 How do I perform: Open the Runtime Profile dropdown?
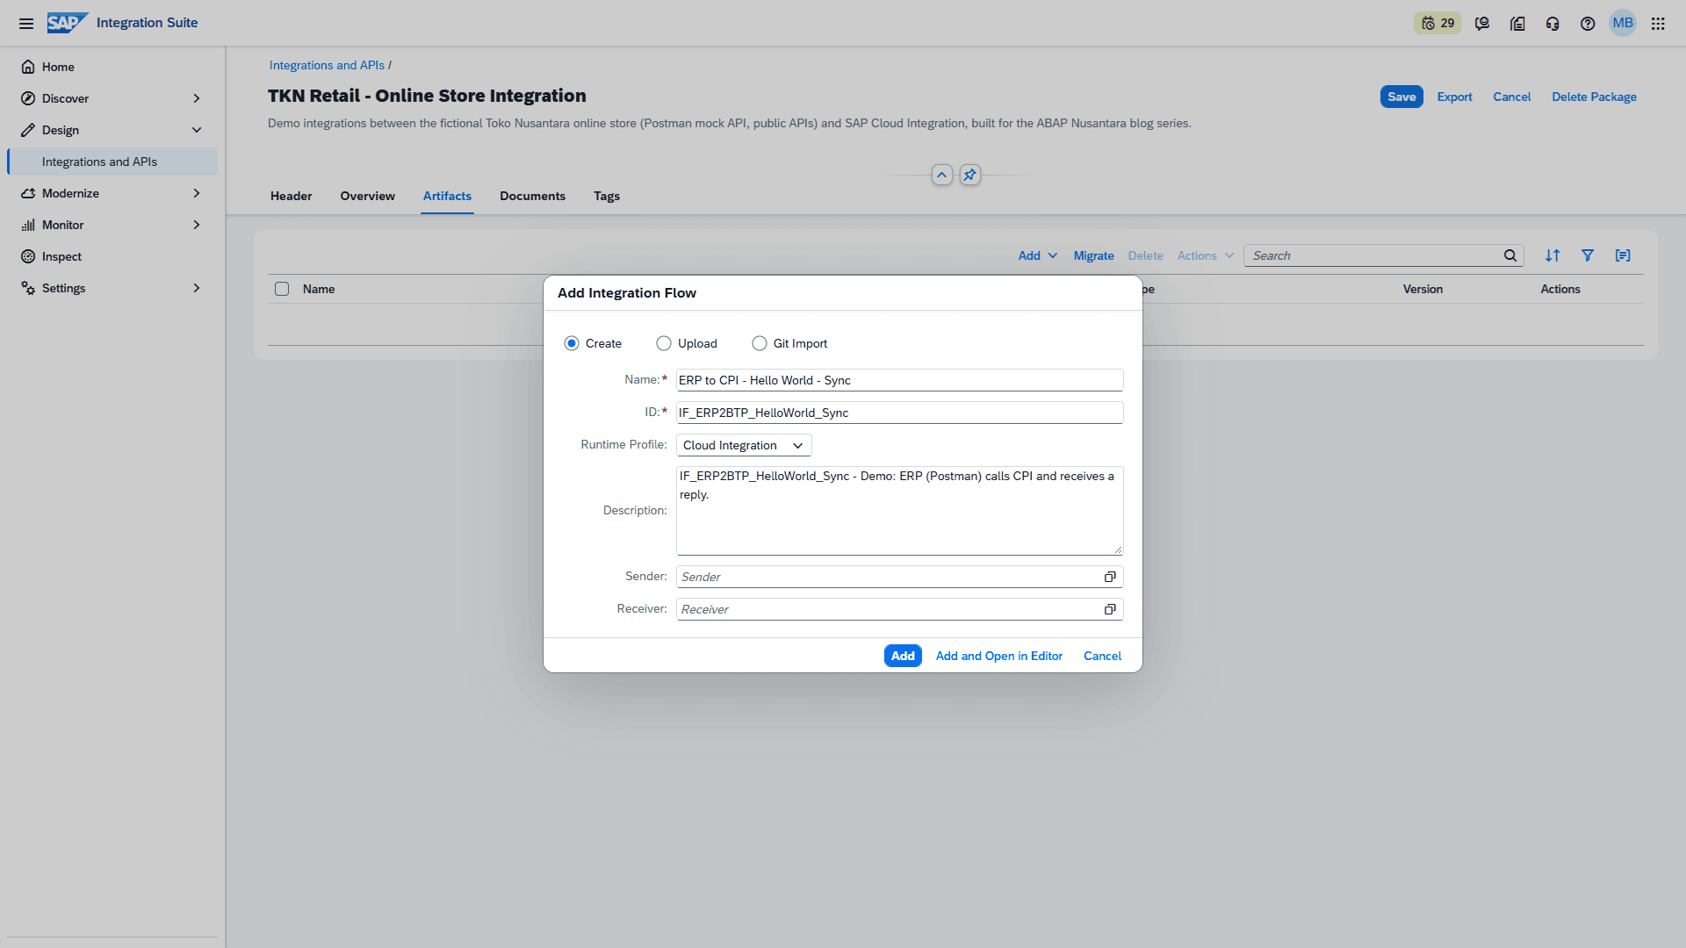pos(744,445)
